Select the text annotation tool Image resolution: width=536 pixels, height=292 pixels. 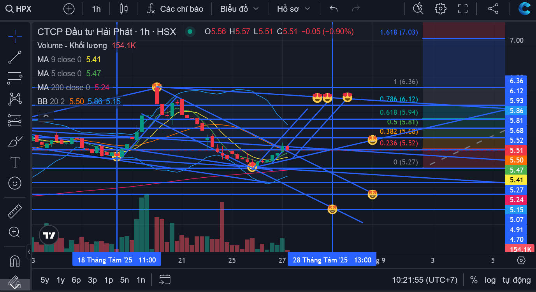click(15, 162)
